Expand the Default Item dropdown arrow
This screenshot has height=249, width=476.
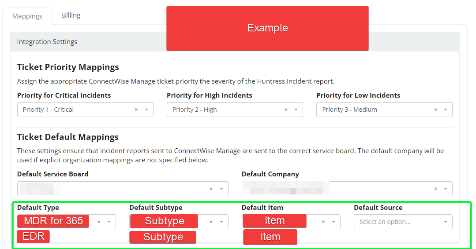tap(334, 222)
